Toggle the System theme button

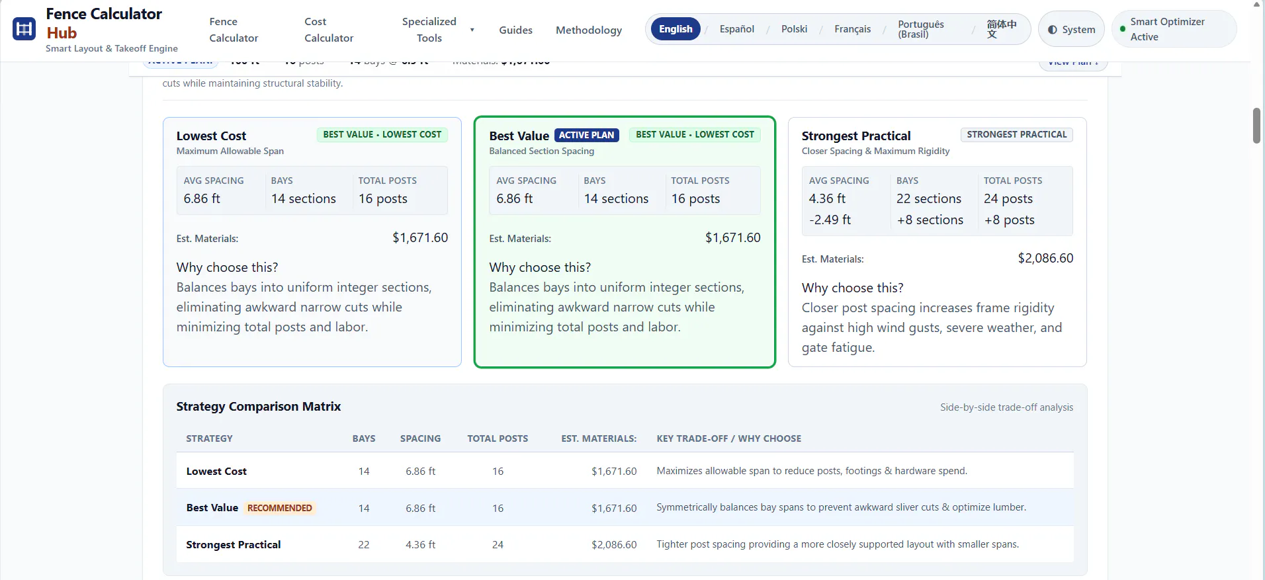tap(1071, 30)
